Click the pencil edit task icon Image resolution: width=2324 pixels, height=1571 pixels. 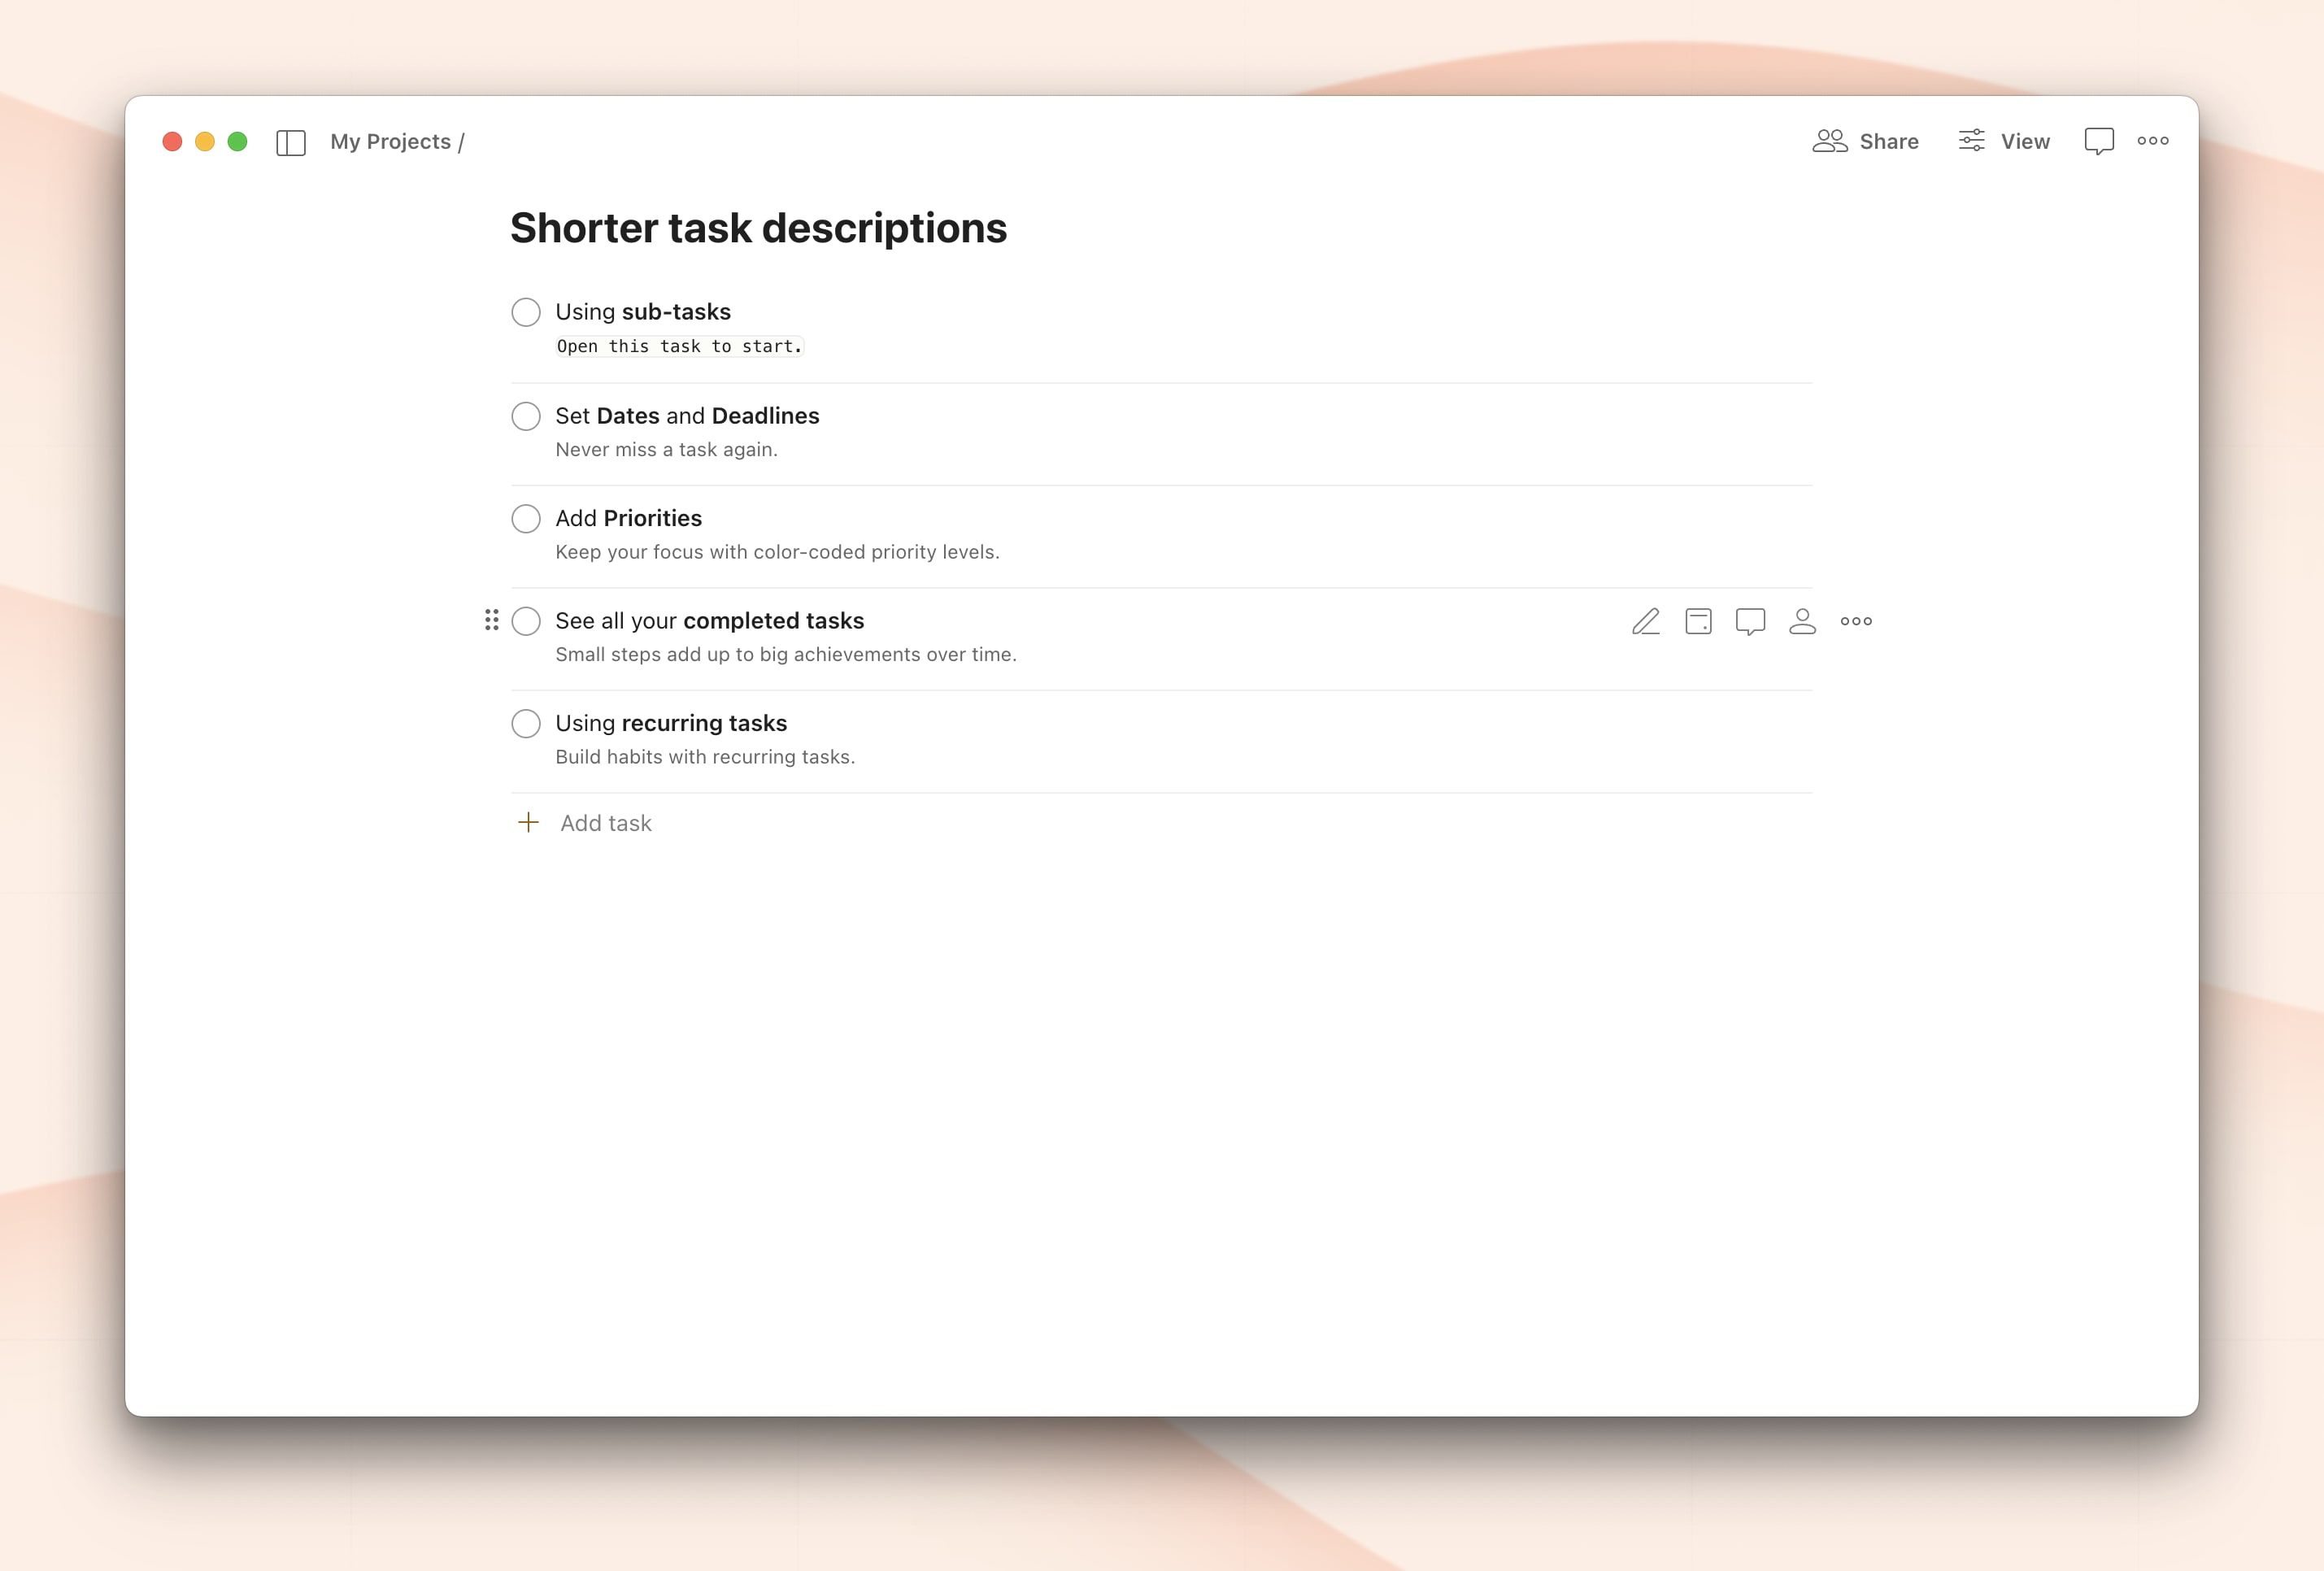[1645, 621]
